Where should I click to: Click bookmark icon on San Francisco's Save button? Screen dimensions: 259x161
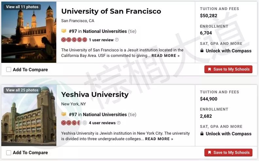tap(209, 69)
